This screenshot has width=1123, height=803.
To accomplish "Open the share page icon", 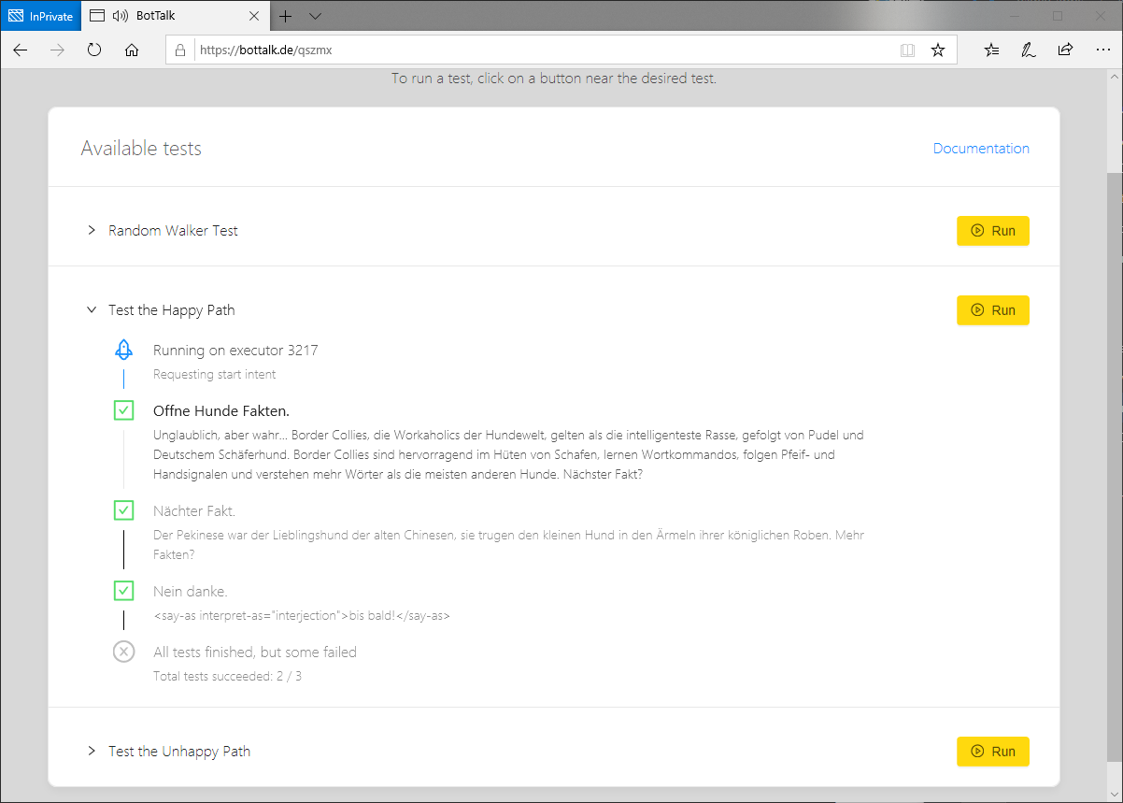I will (1065, 50).
